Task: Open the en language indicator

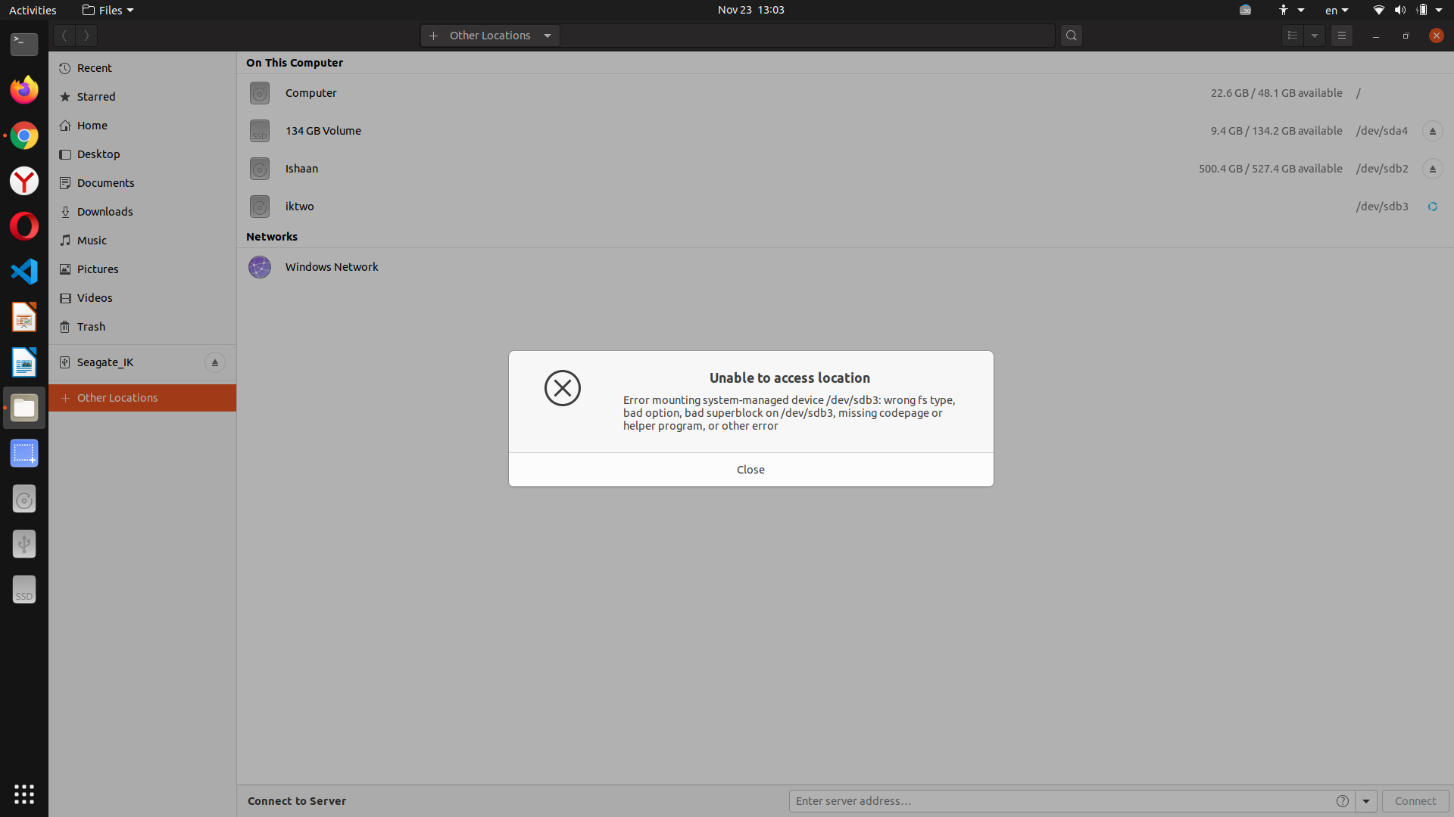Action: [1337, 10]
